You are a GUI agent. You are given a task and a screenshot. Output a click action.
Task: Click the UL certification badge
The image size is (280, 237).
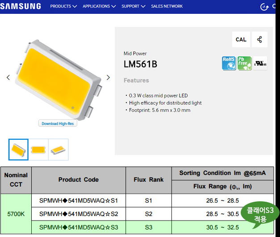pyautogui.click(x=260, y=63)
